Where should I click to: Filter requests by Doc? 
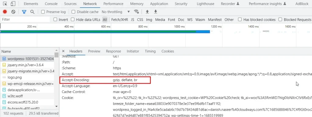[181, 19]
